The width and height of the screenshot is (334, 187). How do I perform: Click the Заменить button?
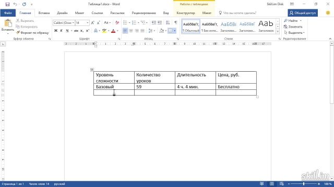pyautogui.click(x=293, y=26)
